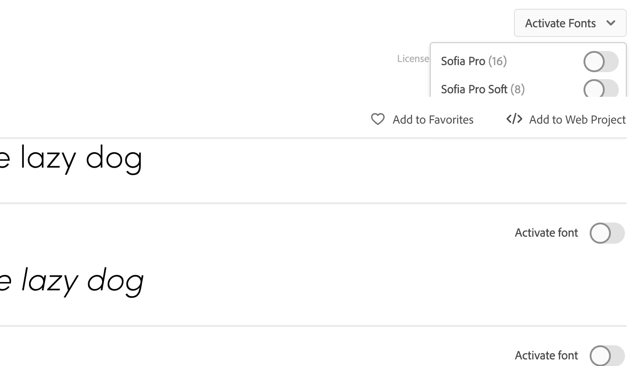The image size is (643, 366).
Task: Click the Activate font label above italic sample
Action: tap(546, 233)
